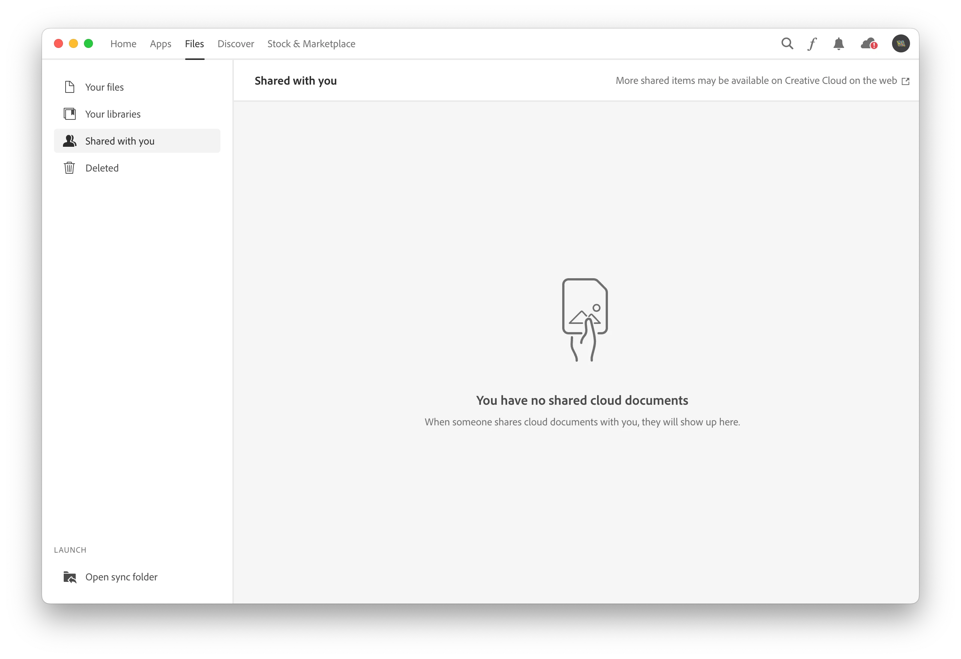Click the Your libraries icon
Viewport: 961px width, 659px height.
(69, 113)
